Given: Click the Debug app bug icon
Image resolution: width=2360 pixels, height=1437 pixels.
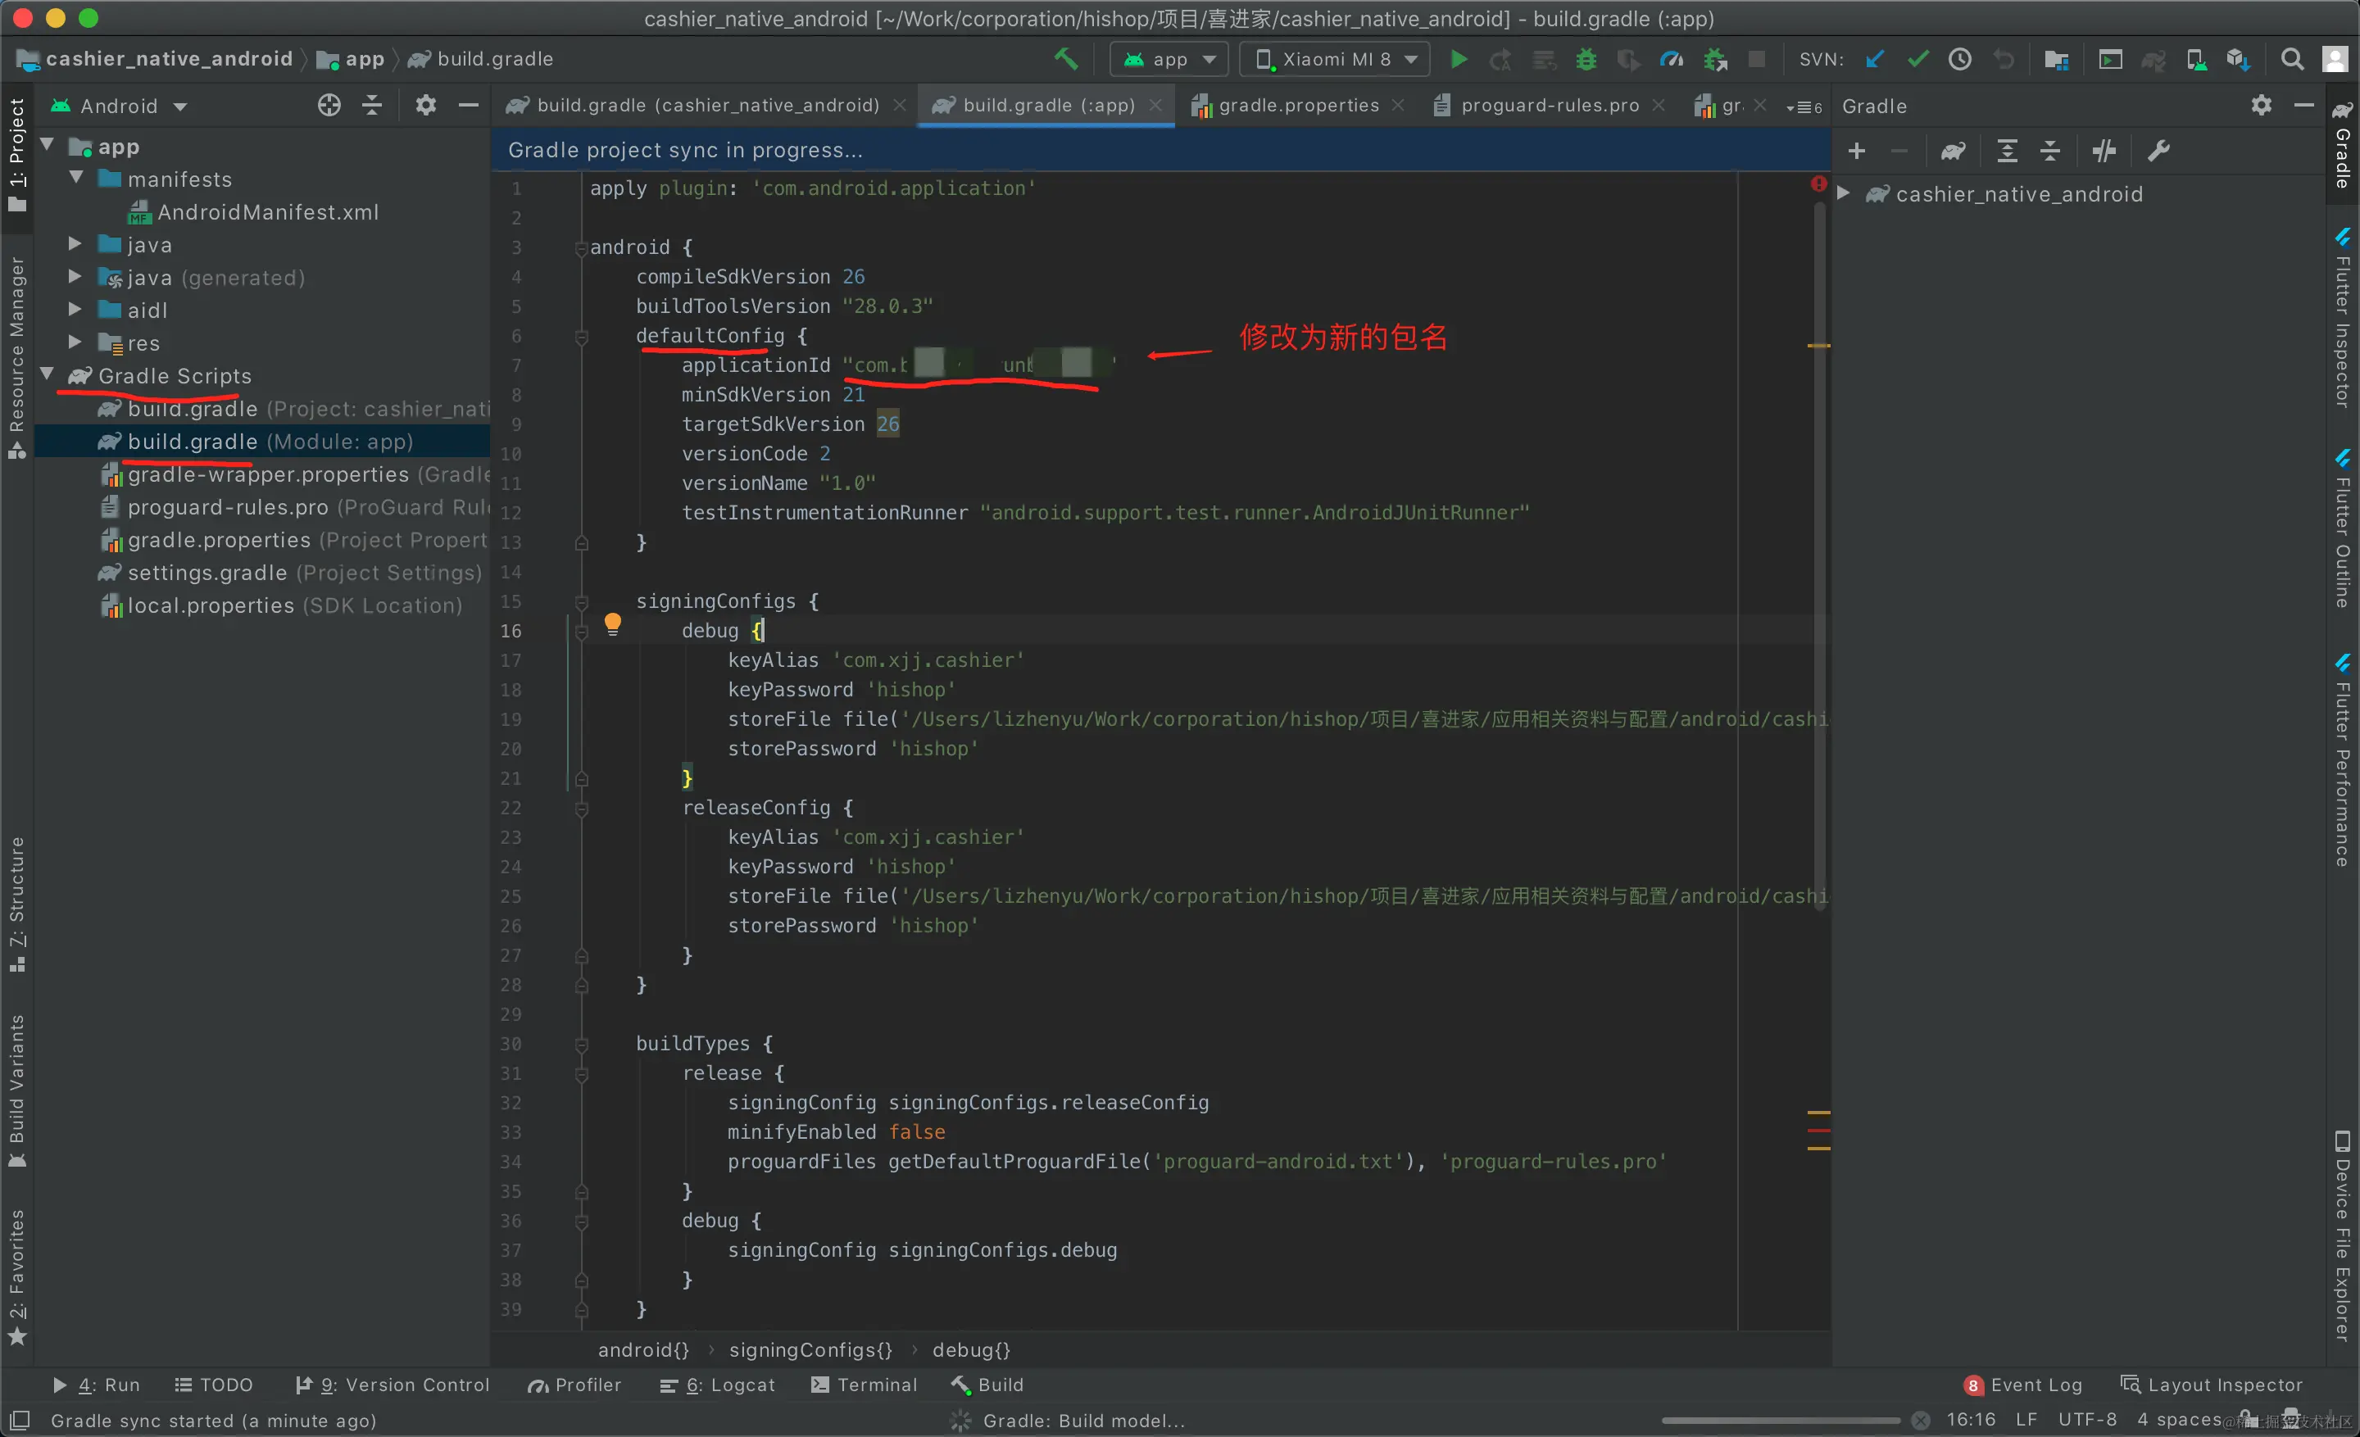Looking at the screenshot, I should 1586,59.
